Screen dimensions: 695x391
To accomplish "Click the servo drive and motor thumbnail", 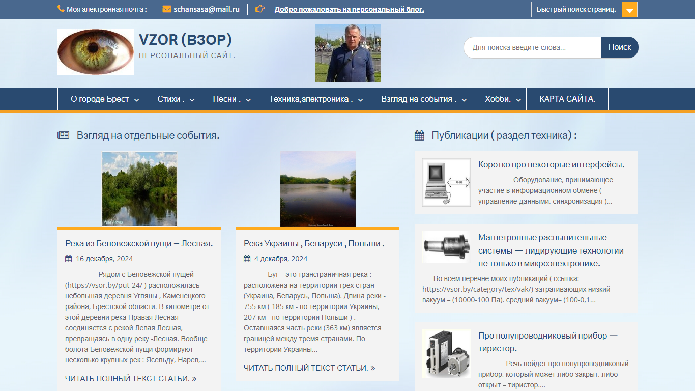I will [x=446, y=353].
